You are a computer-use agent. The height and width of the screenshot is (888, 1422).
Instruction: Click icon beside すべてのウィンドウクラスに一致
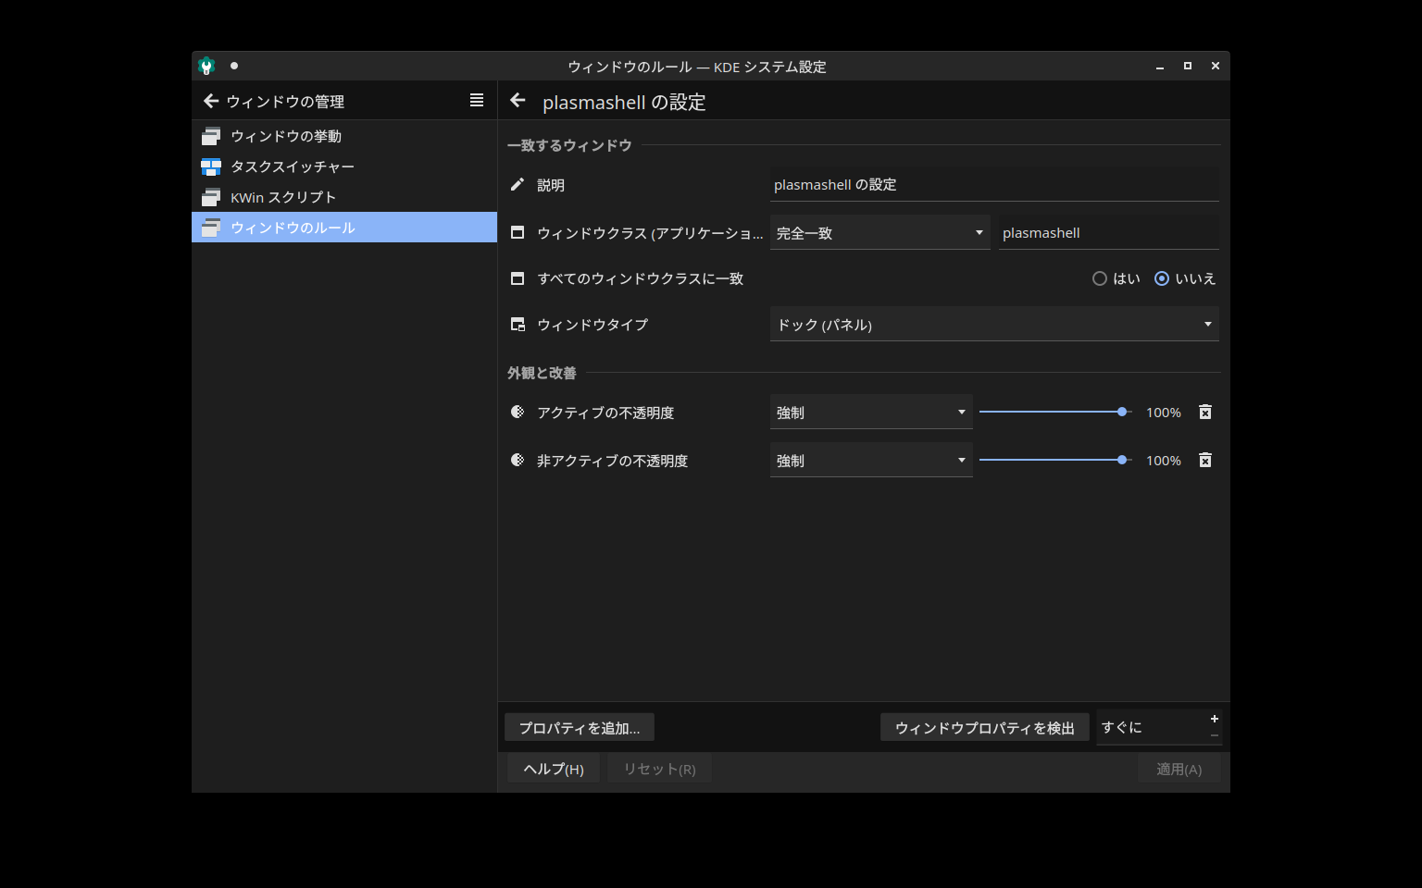[518, 278]
